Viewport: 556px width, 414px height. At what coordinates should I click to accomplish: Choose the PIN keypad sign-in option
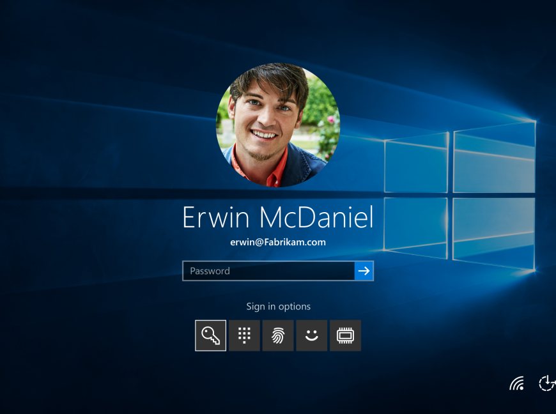(244, 335)
